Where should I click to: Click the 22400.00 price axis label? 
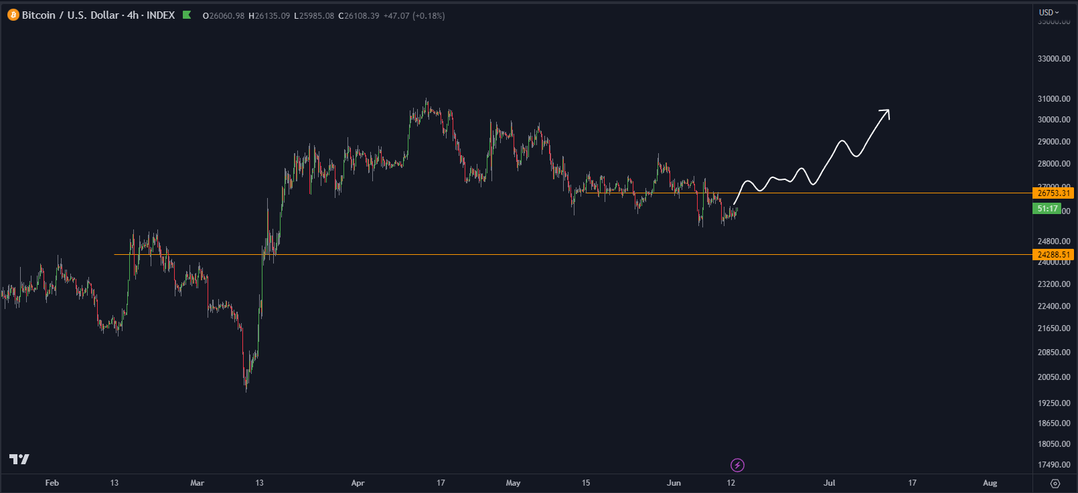pyautogui.click(x=1054, y=306)
